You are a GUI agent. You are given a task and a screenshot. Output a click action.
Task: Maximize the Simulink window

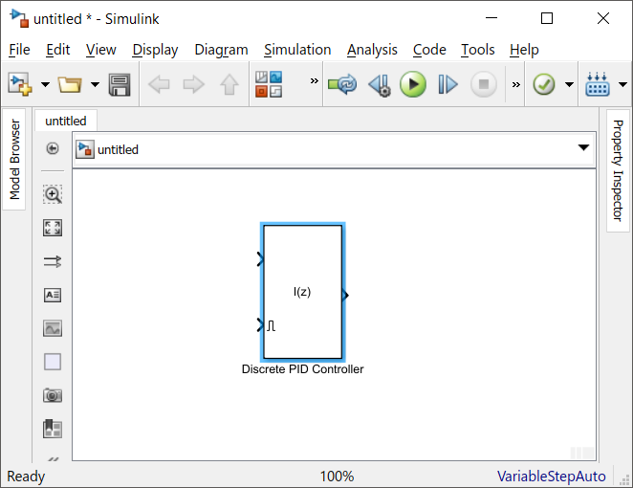(547, 18)
